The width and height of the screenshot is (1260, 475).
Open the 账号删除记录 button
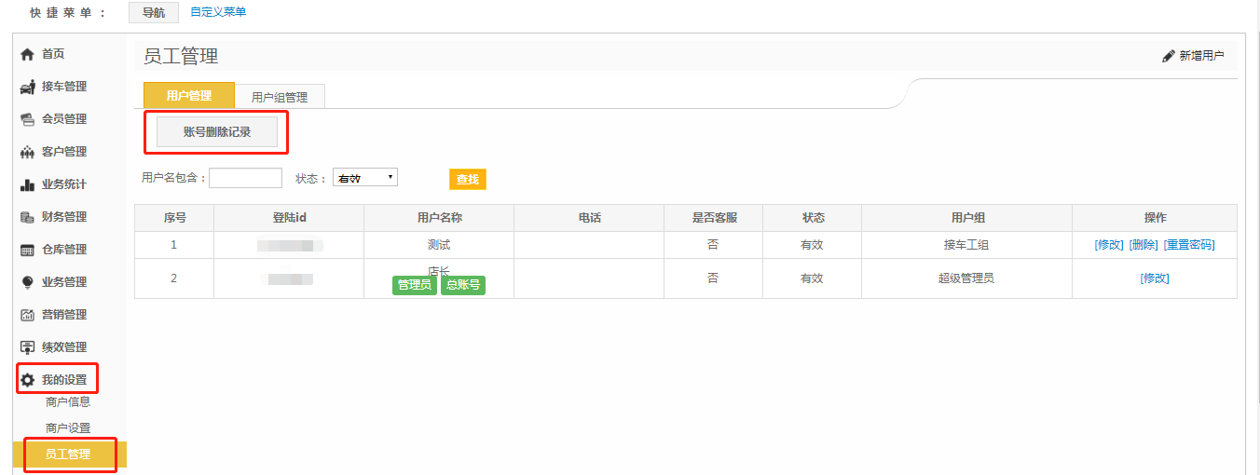pos(217,132)
